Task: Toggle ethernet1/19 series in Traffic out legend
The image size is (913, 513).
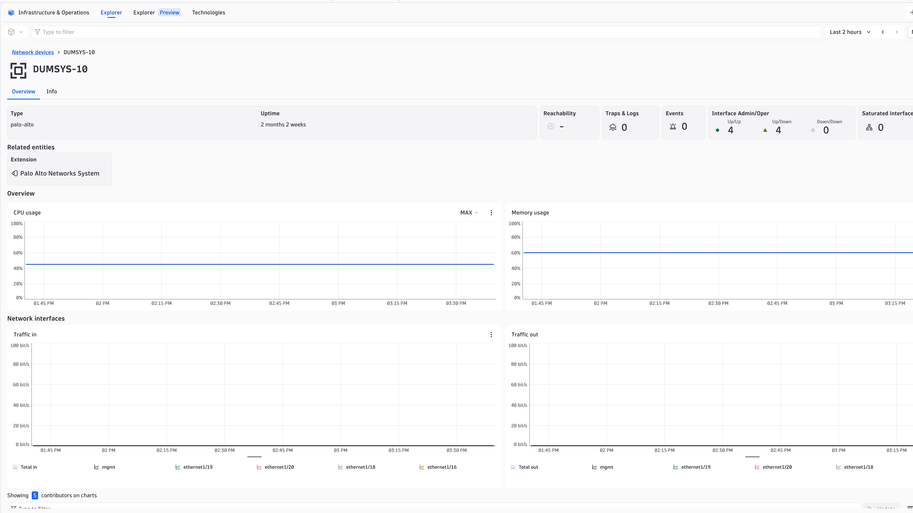Action: click(x=692, y=467)
